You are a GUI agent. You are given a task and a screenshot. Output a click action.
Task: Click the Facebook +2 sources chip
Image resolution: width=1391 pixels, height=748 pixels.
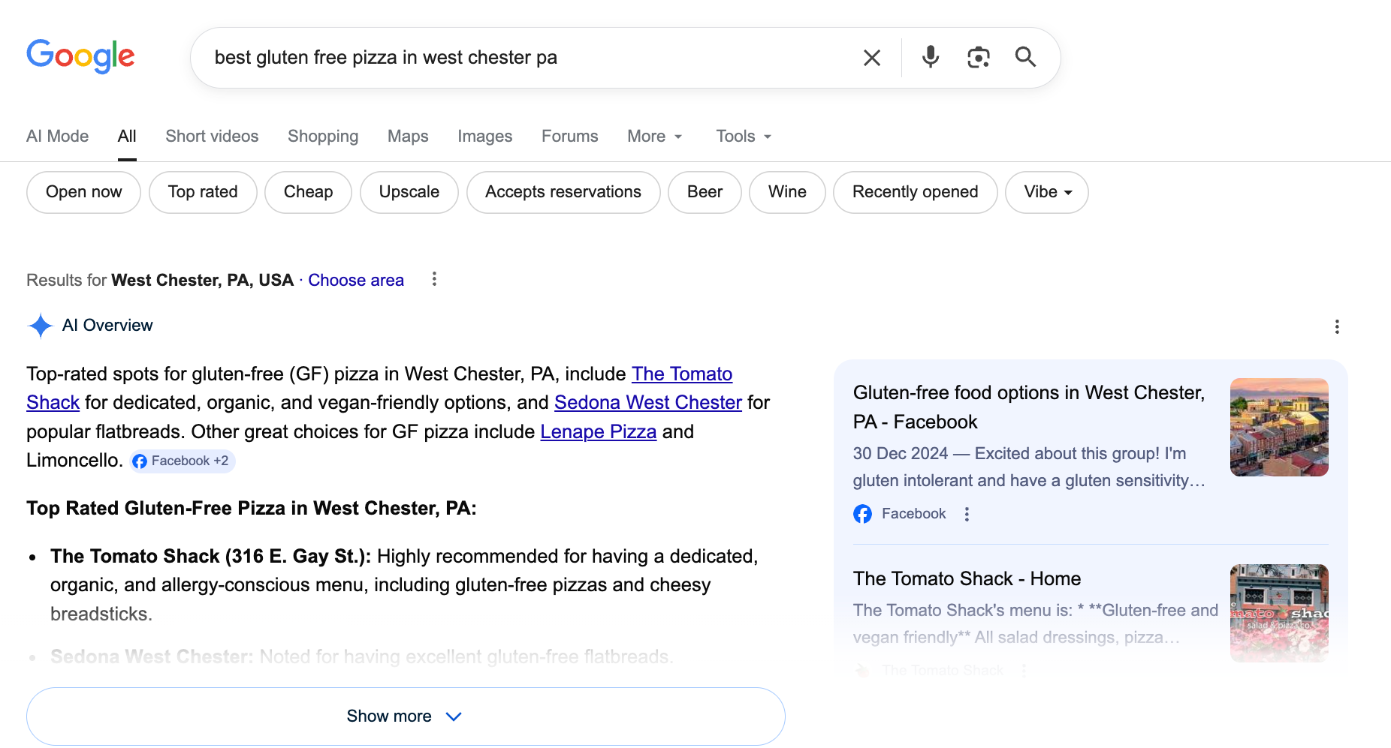[x=181, y=461]
